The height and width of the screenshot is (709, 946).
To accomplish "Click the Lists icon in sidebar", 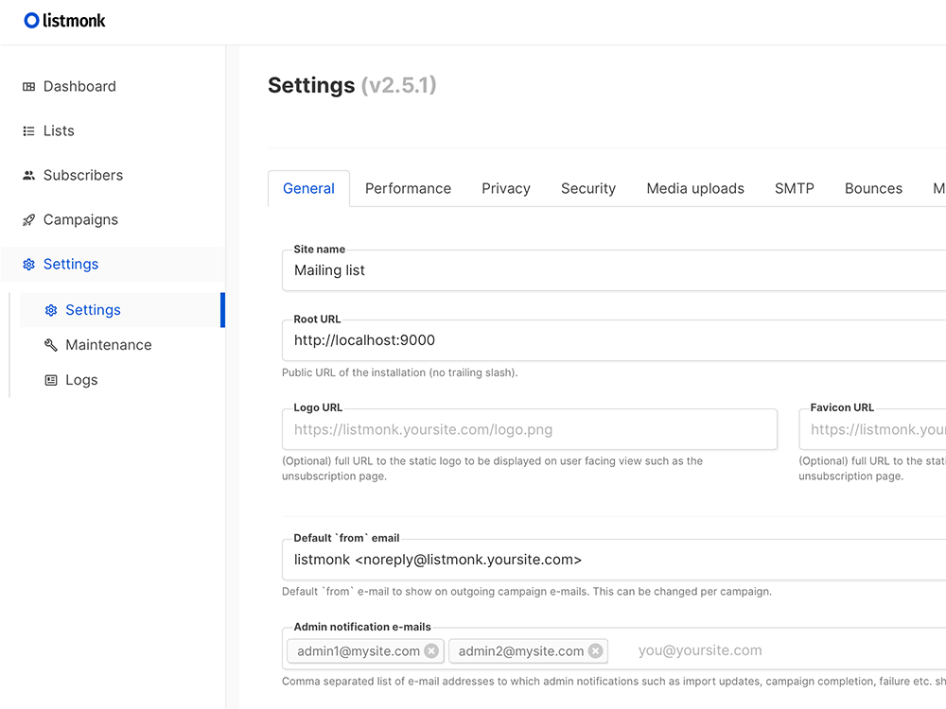I will (28, 130).
